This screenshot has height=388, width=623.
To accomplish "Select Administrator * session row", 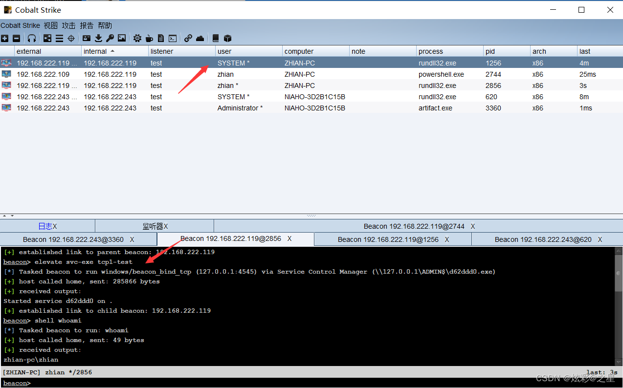I will tap(311, 108).
